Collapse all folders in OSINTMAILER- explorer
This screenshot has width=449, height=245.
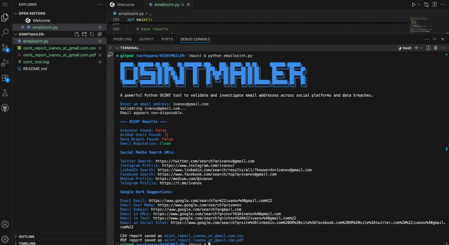[99, 34]
